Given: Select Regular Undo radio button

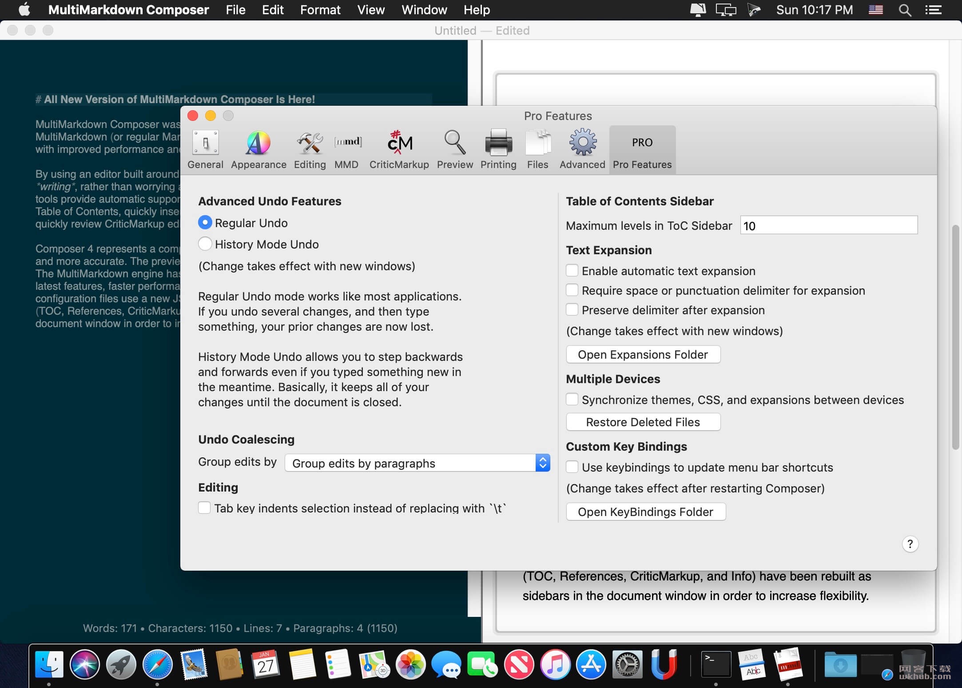Looking at the screenshot, I should point(205,223).
